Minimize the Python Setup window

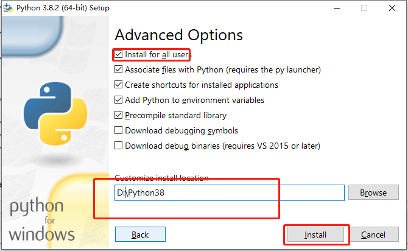[x=337, y=8]
